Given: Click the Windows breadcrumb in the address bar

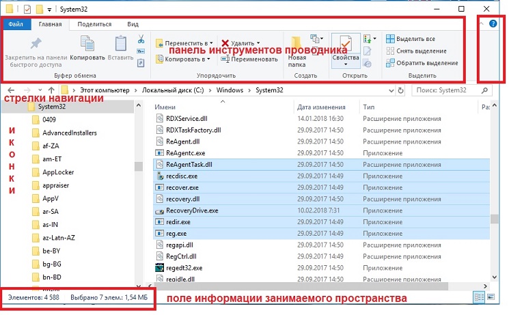Looking at the screenshot, I should click(x=230, y=90).
